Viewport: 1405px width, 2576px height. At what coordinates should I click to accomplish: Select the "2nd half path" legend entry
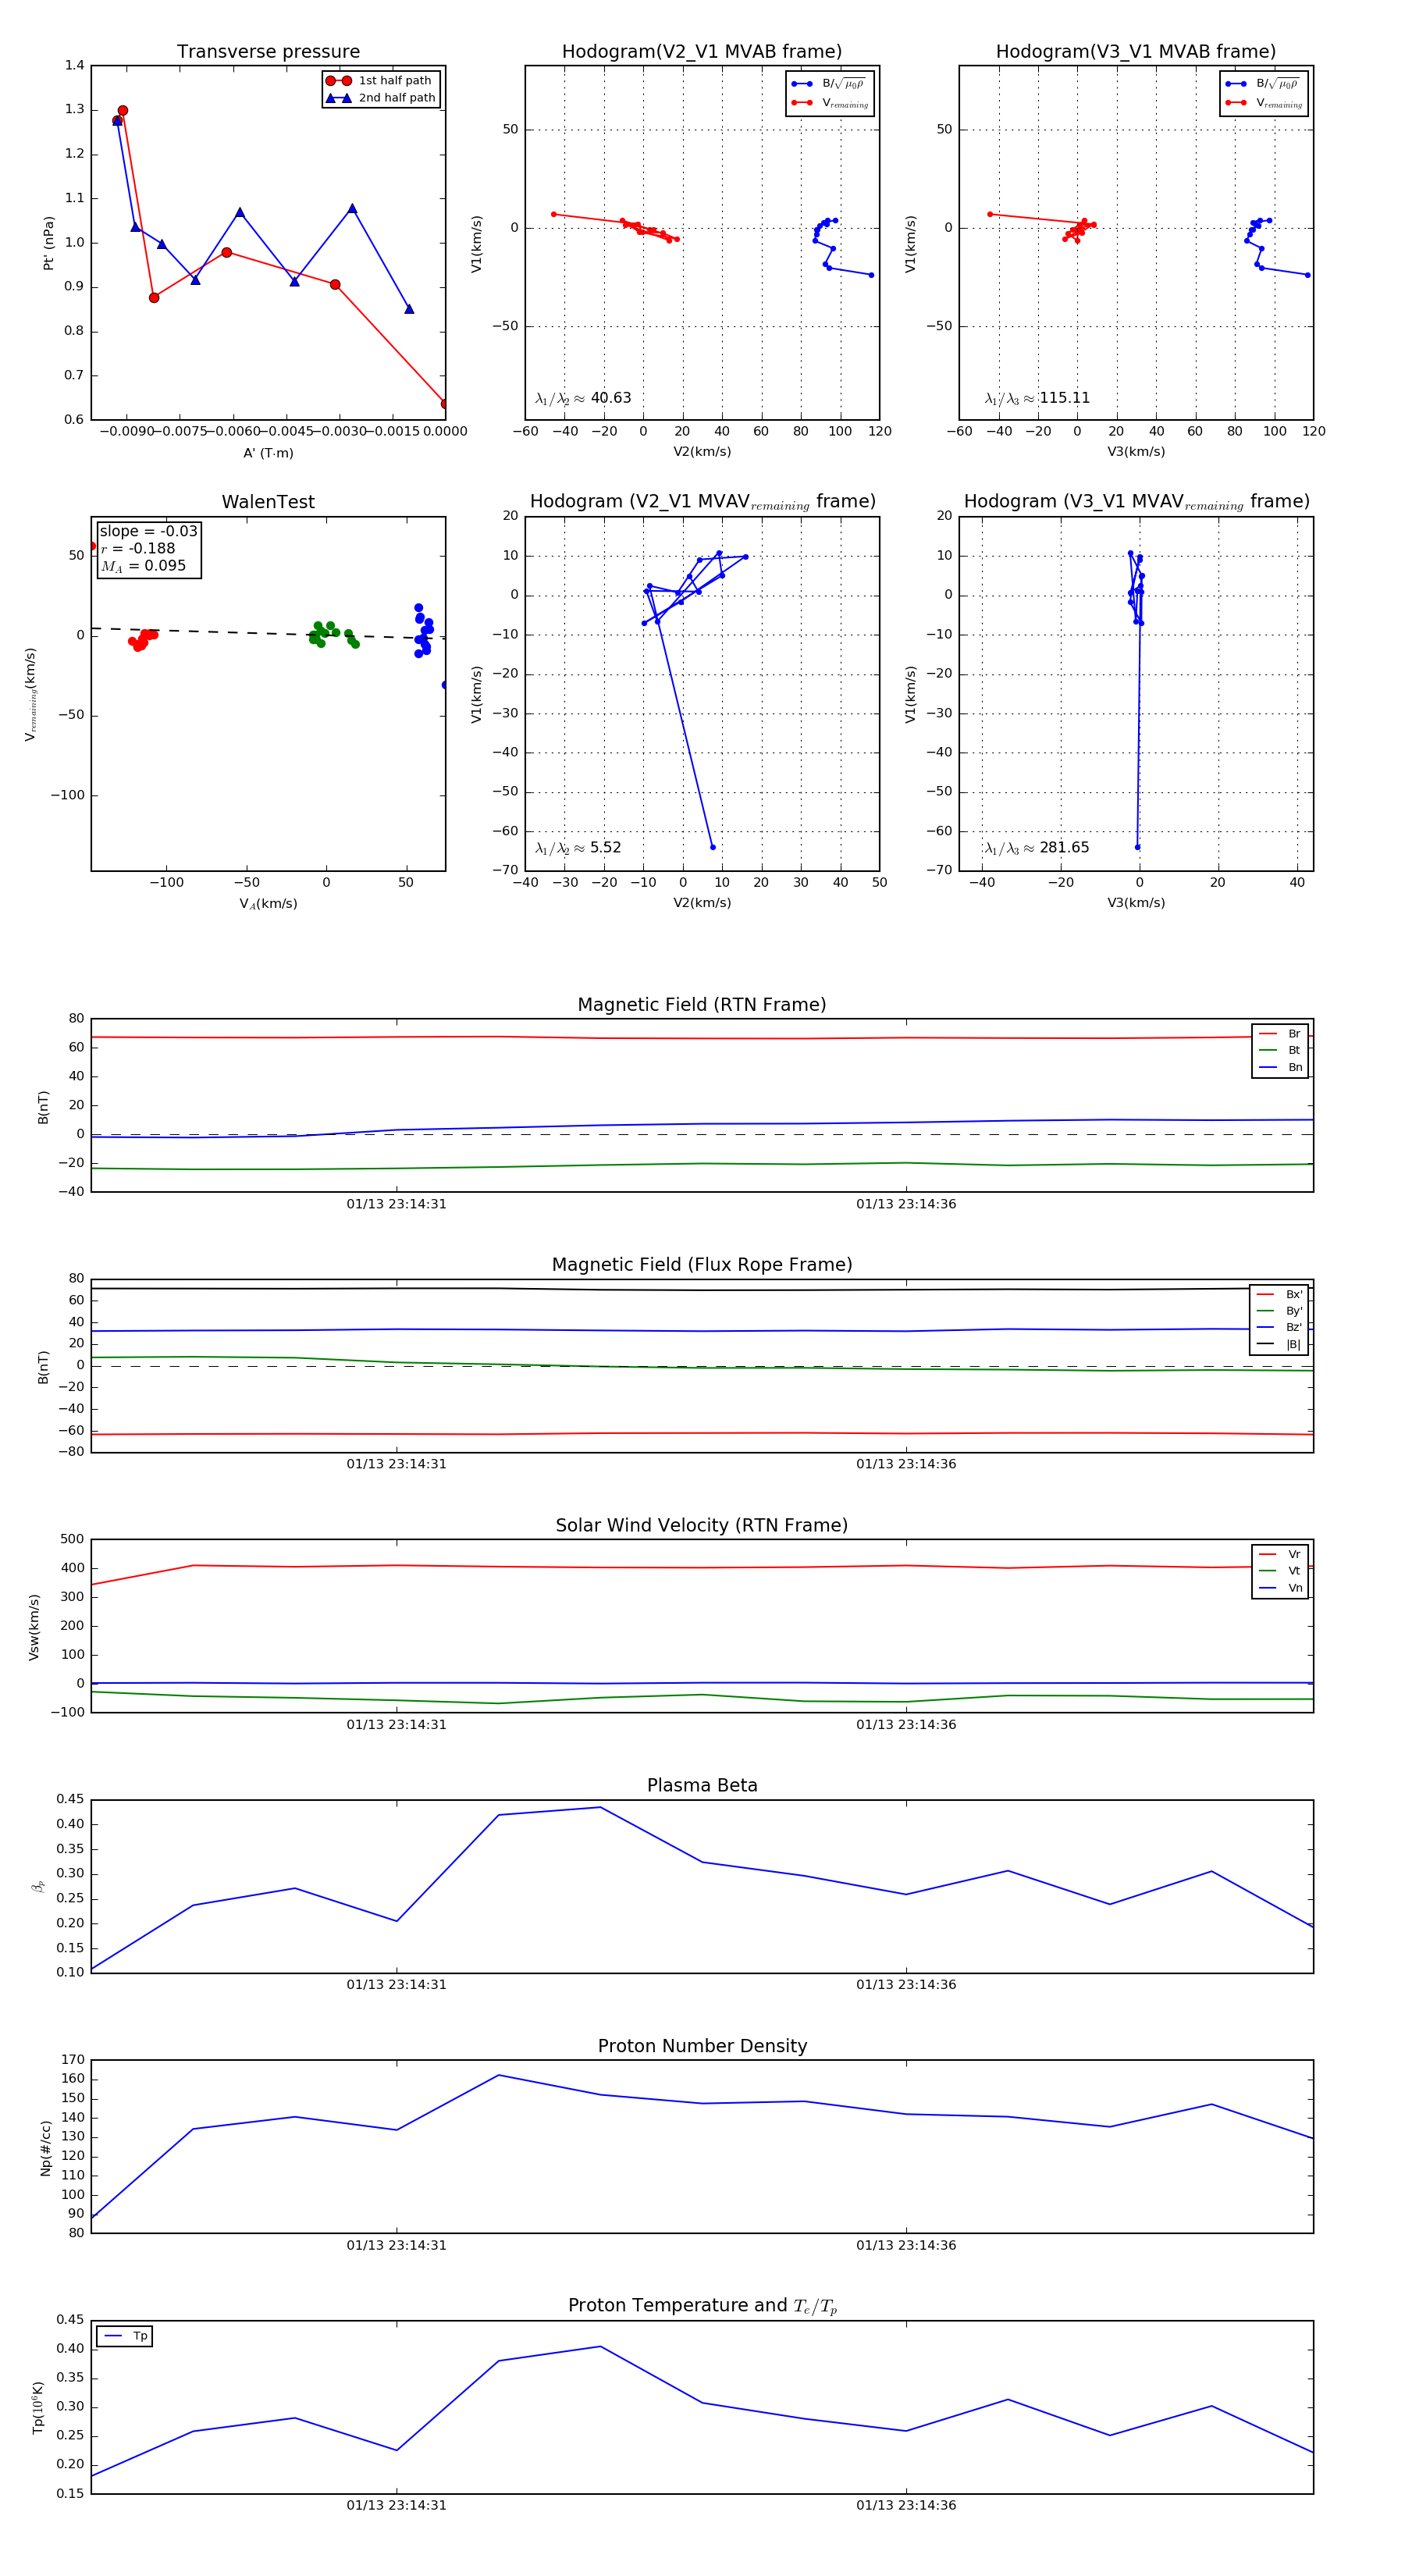[380, 98]
